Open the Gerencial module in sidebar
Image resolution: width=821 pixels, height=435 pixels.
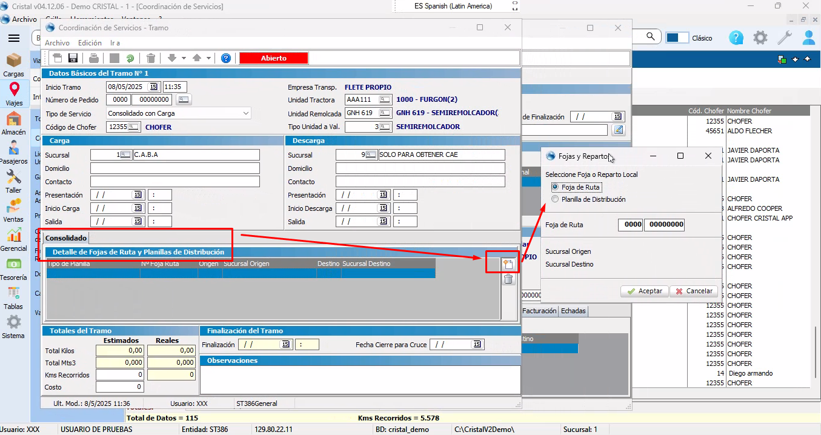(13, 240)
